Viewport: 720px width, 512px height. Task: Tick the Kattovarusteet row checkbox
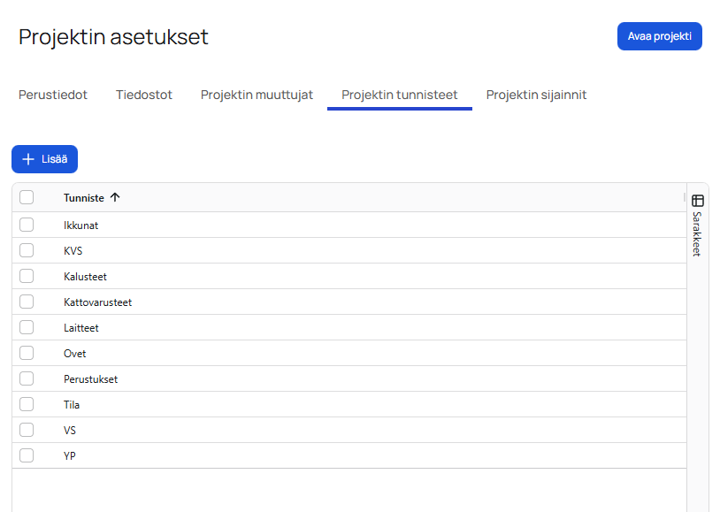[27, 302]
